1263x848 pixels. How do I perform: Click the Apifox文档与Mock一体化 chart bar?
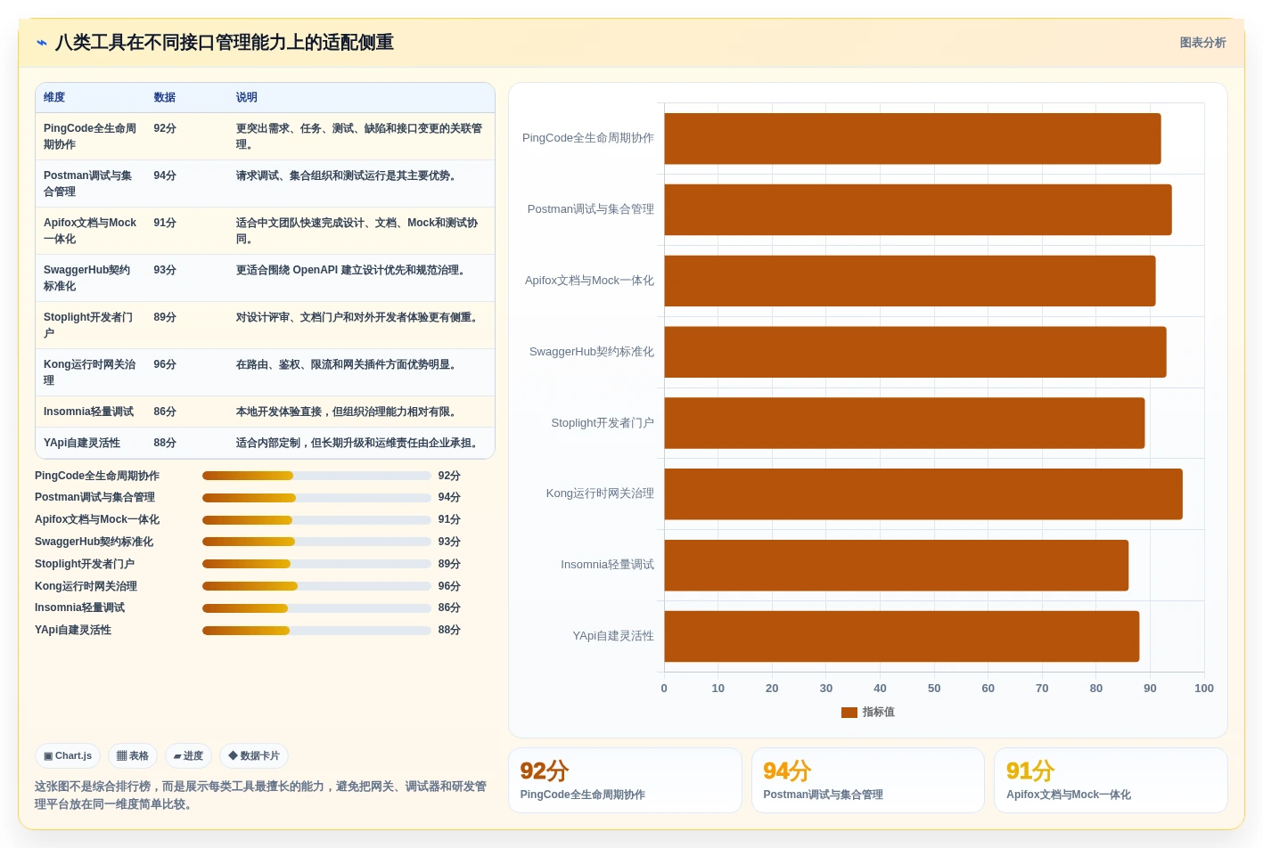(x=909, y=281)
